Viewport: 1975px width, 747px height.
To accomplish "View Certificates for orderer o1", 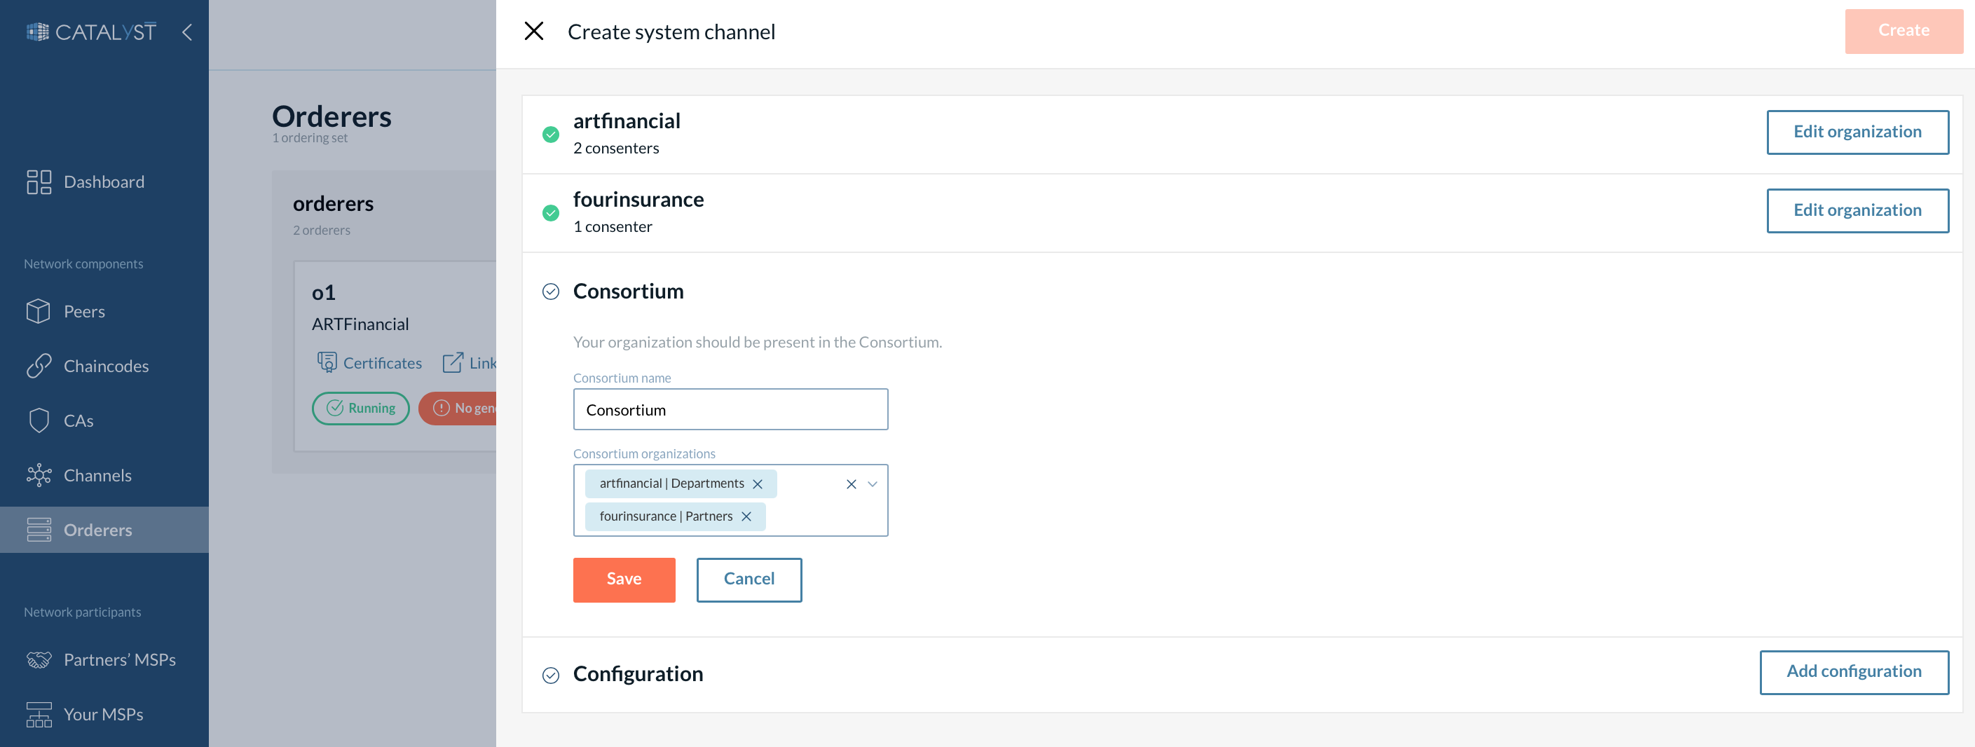I will click(370, 362).
